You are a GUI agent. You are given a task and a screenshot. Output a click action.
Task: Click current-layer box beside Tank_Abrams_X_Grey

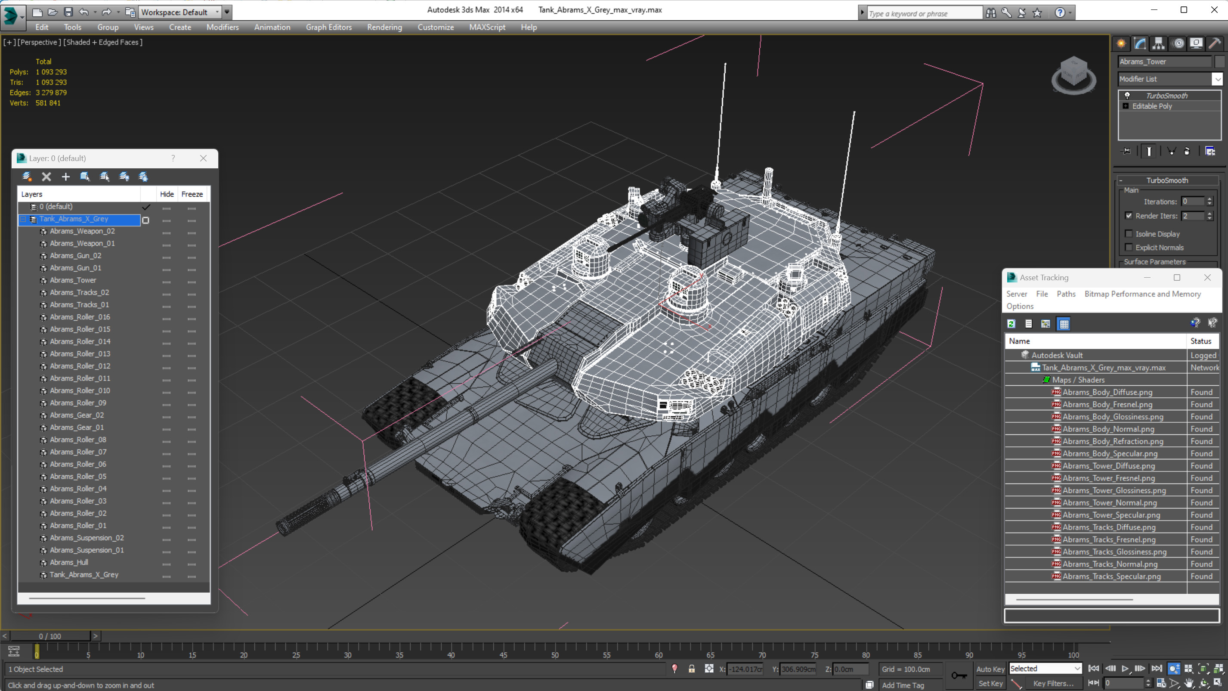tap(146, 220)
